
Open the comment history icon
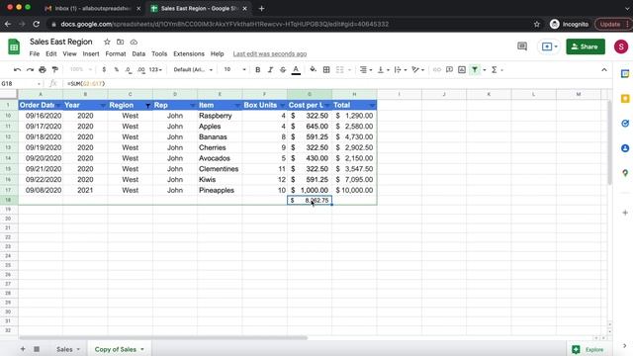pos(522,46)
